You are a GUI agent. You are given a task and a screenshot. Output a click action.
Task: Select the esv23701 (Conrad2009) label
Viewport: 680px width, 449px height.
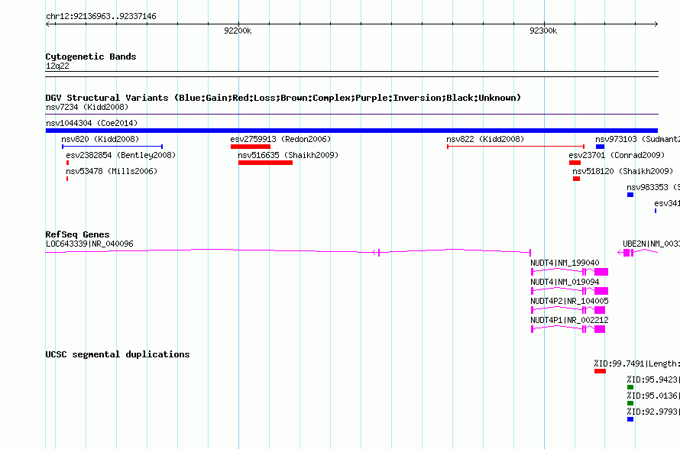pos(617,155)
